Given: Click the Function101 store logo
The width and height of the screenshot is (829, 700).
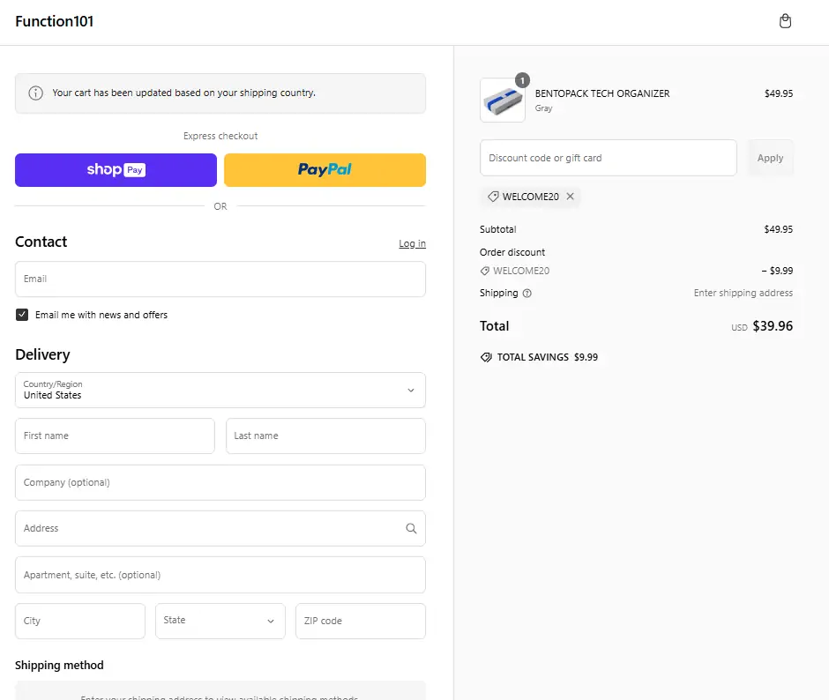Looking at the screenshot, I should tap(55, 22).
